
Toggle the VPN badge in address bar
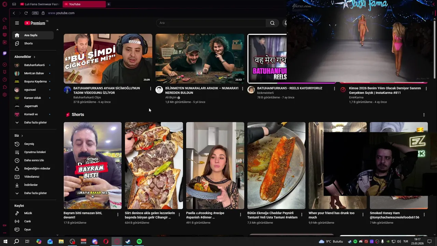35,13
